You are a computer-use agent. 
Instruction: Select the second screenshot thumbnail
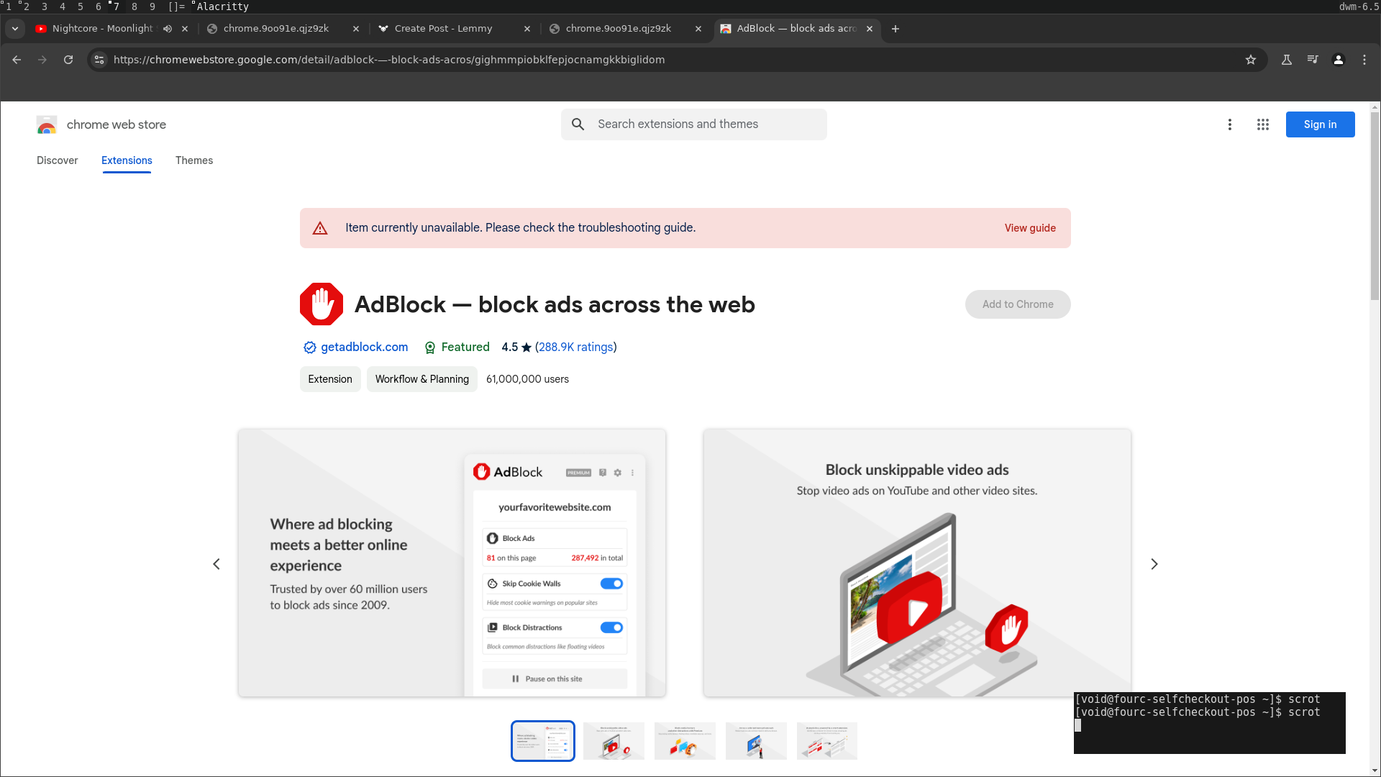[614, 741]
